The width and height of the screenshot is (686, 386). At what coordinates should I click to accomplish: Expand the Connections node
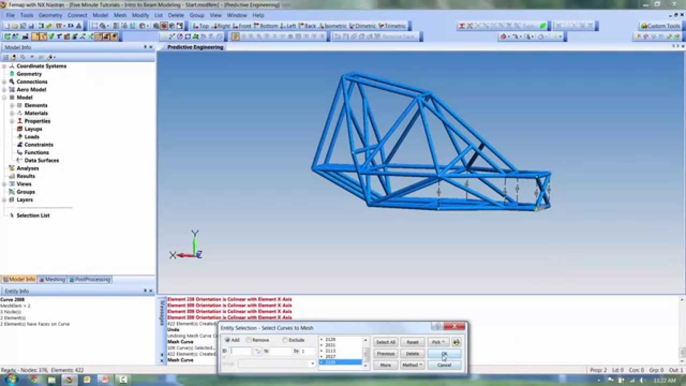point(4,81)
